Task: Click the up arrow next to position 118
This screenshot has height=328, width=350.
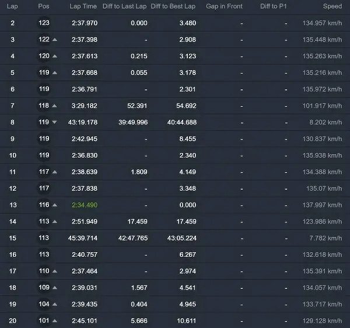Action: click(55, 106)
